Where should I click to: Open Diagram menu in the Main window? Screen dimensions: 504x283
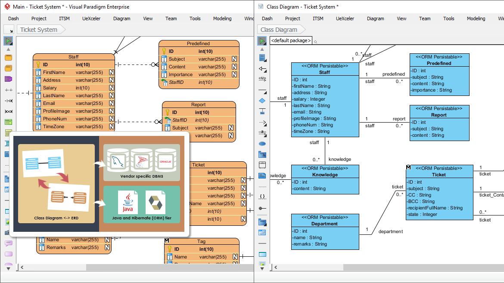click(122, 18)
